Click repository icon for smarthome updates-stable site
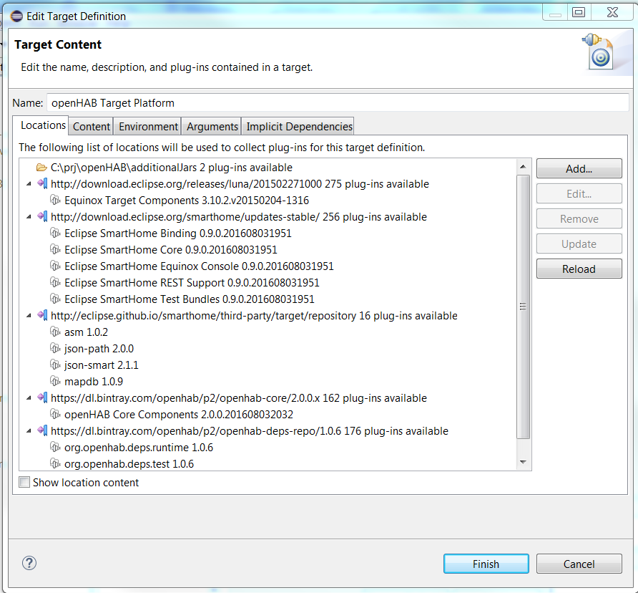Image resolution: width=638 pixels, height=593 pixels. pos(42,217)
